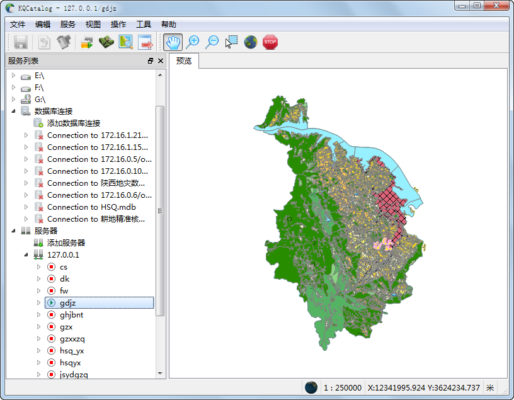Select the Pan hand tool

173,42
